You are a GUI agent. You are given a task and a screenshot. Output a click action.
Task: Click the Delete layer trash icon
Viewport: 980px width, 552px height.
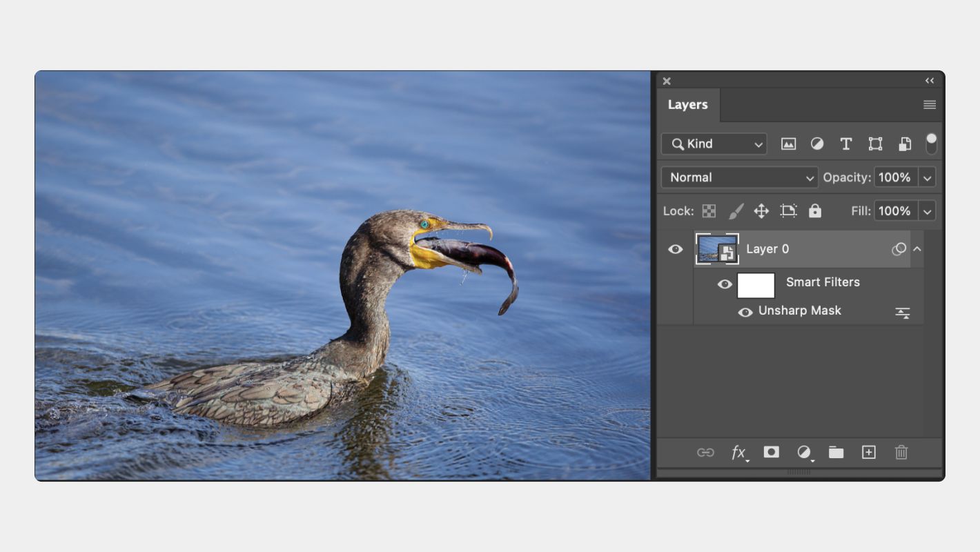pyautogui.click(x=901, y=452)
